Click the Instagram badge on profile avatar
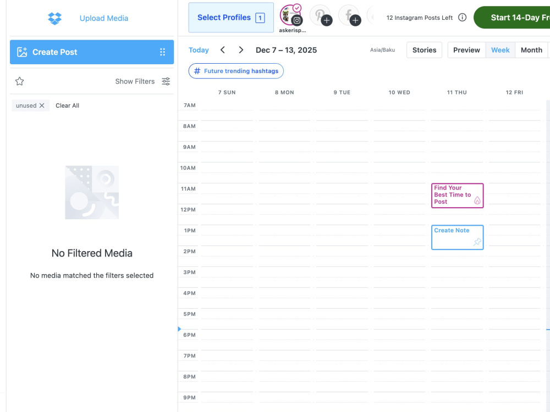This screenshot has width=550, height=412. click(297, 20)
